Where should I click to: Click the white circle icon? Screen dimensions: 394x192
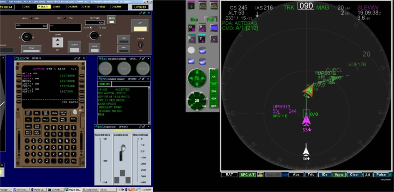(191, 50)
